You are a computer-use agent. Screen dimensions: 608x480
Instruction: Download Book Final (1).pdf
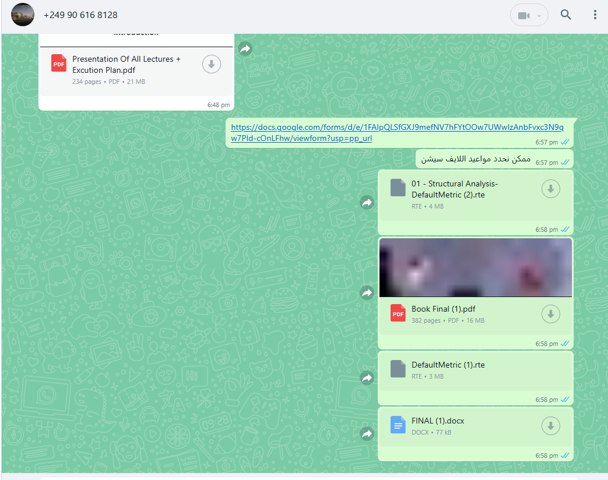tap(551, 314)
